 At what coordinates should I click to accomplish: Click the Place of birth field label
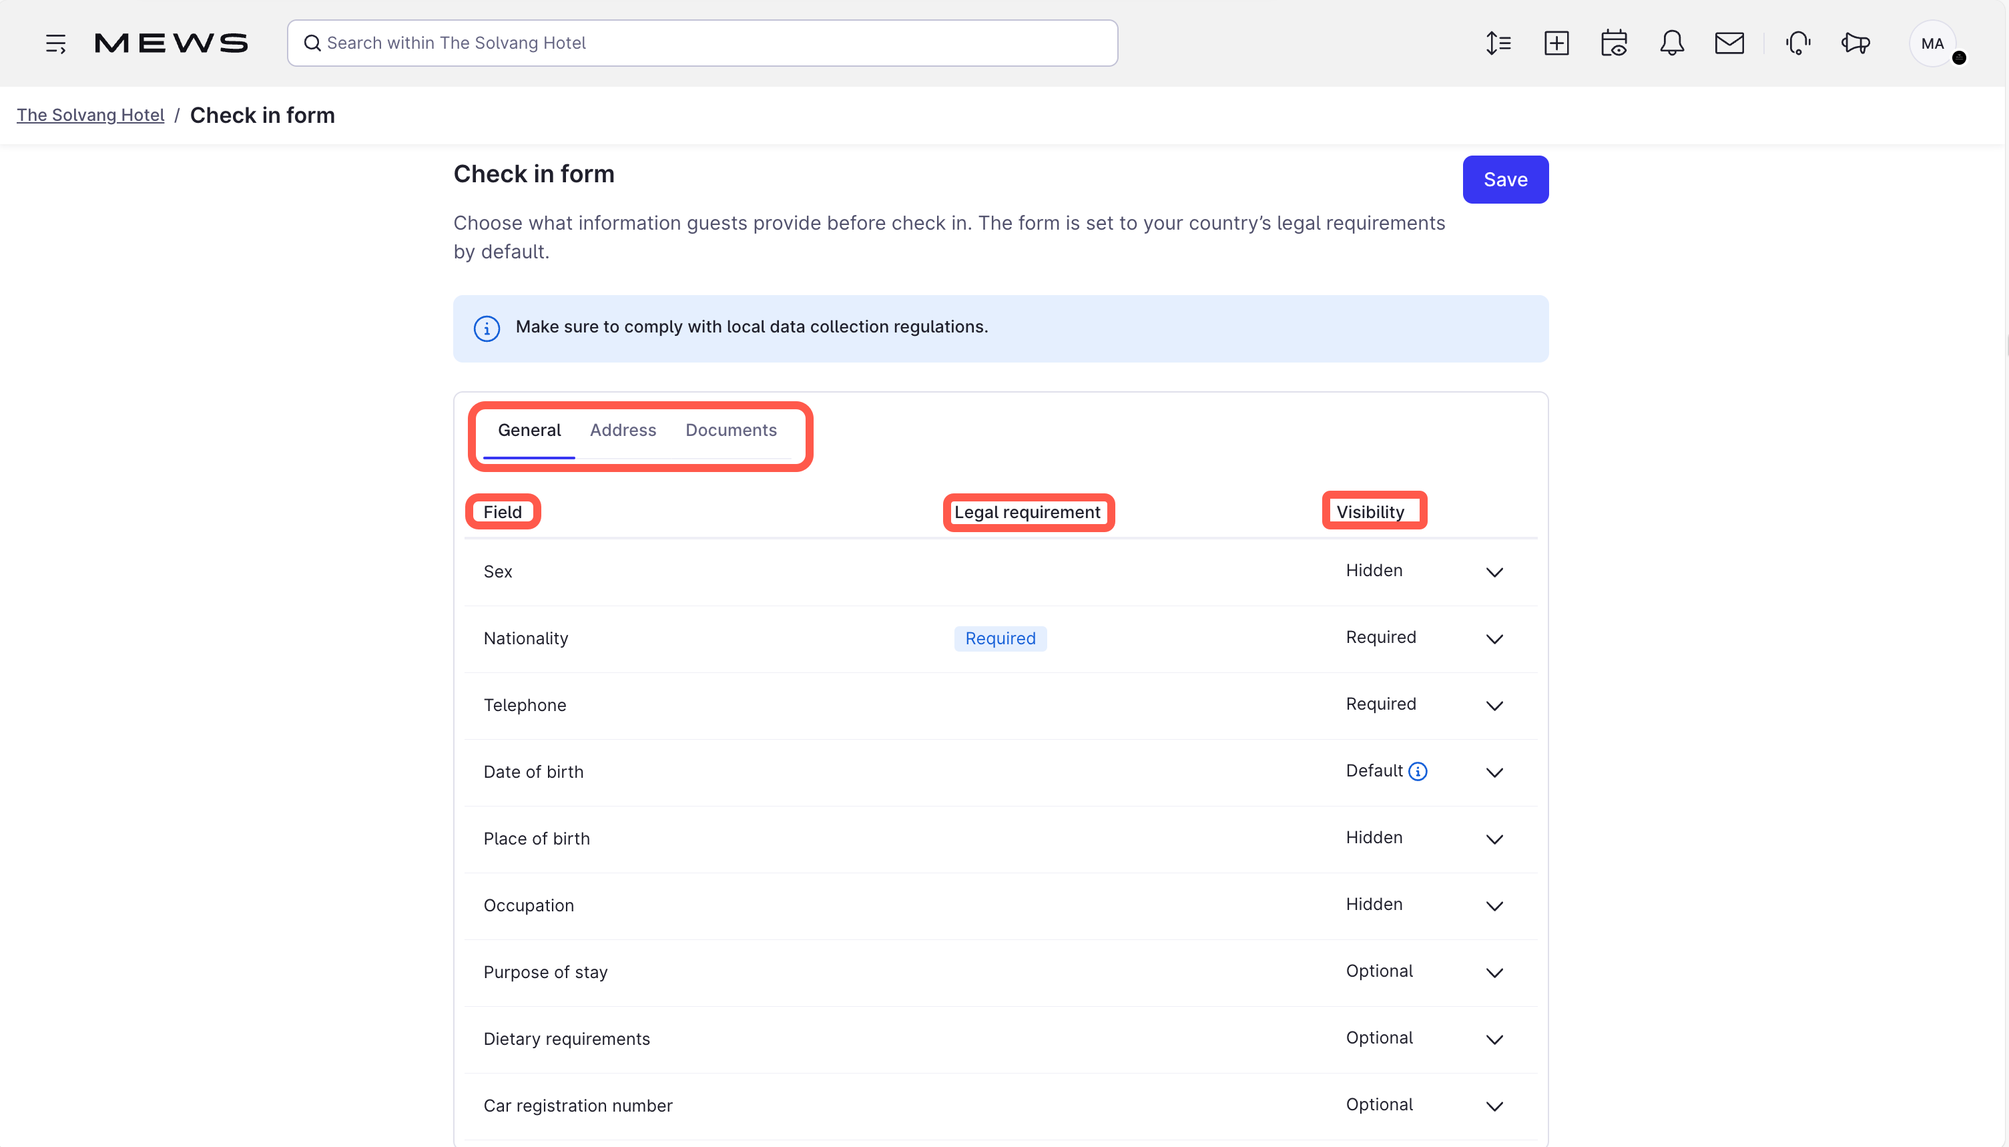click(537, 839)
